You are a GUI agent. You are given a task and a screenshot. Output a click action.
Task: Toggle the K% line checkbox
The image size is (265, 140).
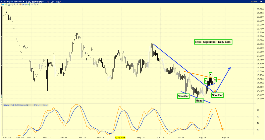click(x=47, y=105)
